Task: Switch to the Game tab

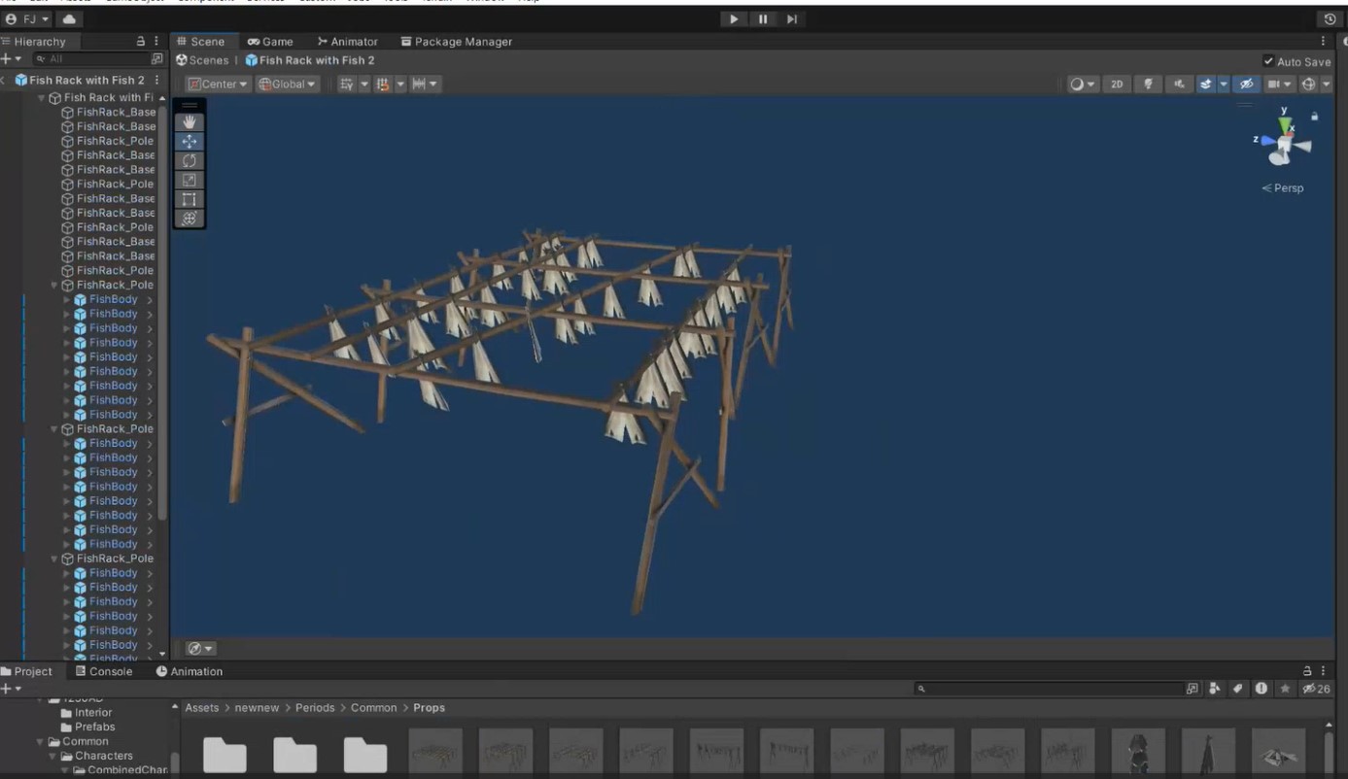Action: point(270,42)
